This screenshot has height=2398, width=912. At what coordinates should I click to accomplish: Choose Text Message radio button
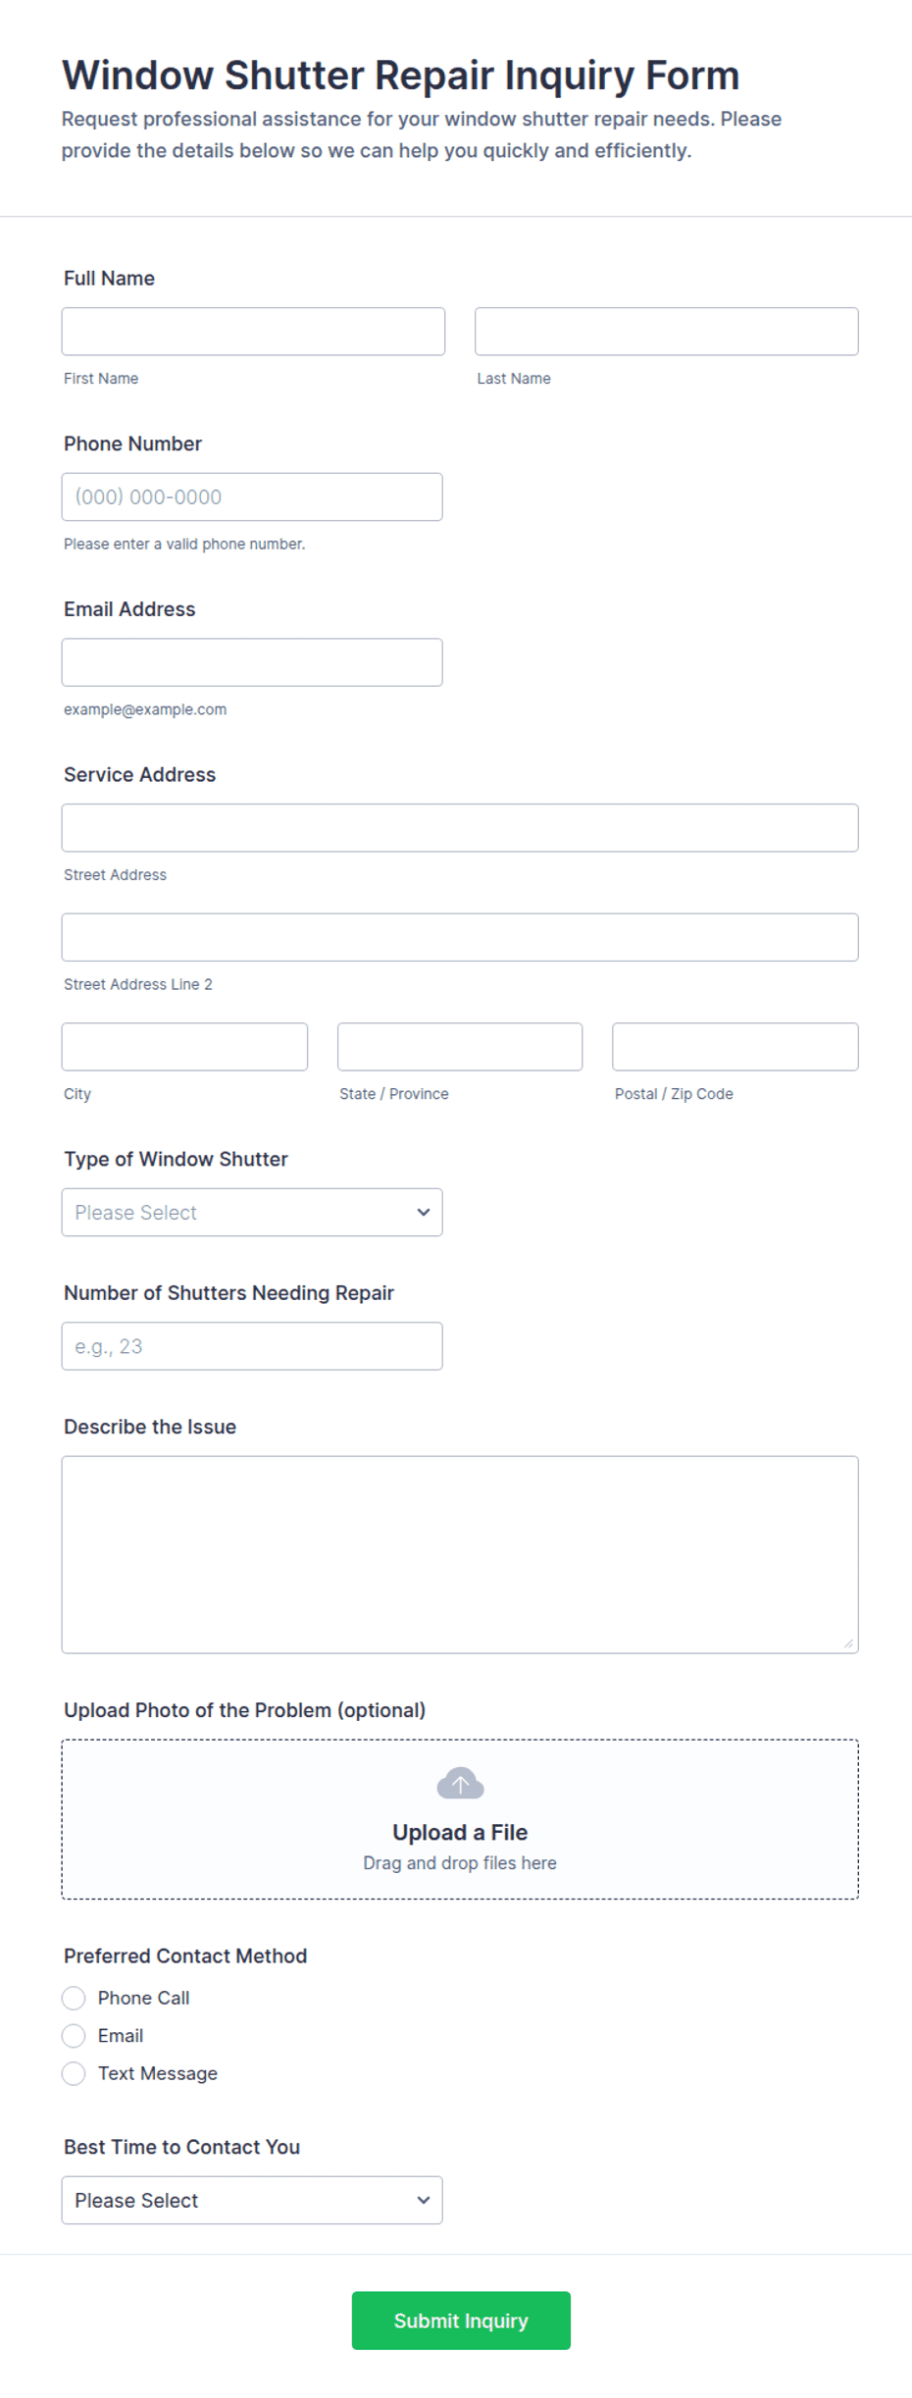pos(74,2073)
